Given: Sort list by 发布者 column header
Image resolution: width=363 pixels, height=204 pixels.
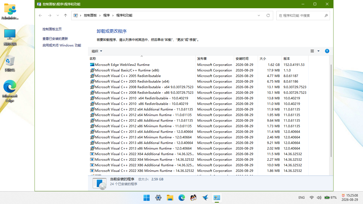Looking at the screenshot, I should point(215,58).
